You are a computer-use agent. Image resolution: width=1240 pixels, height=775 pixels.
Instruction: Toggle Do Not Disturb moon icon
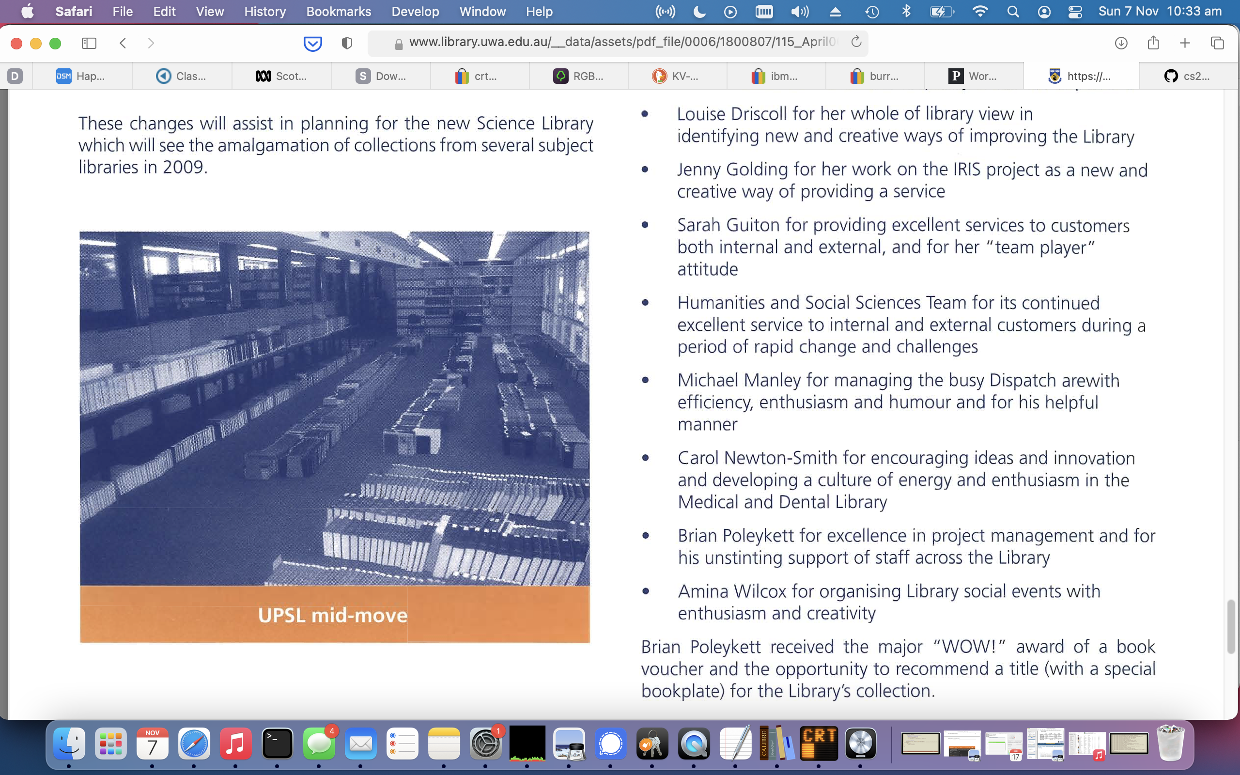pos(699,11)
